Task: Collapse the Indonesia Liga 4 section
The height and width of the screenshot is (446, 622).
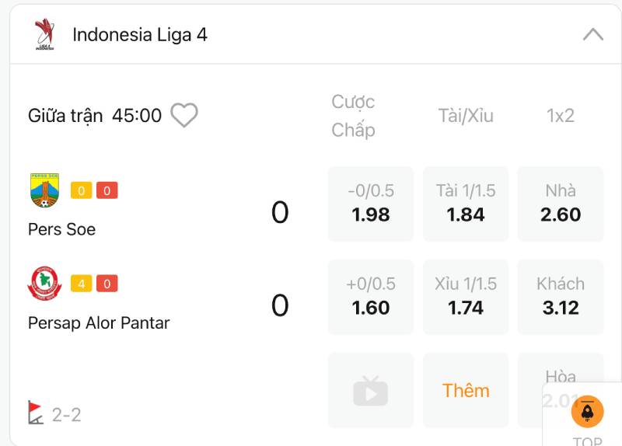Action: (592, 35)
